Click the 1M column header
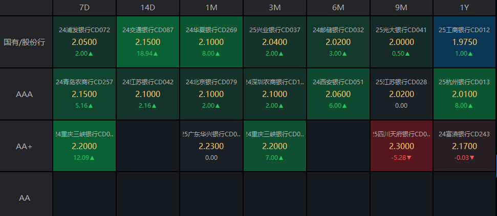The width and height of the screenshot is (497, 216). 211,8
